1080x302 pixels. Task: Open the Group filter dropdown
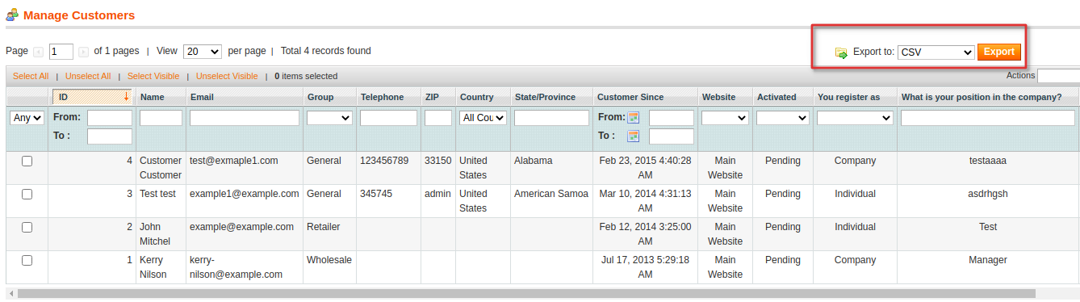pyautogui.click(x=329, y=118)
